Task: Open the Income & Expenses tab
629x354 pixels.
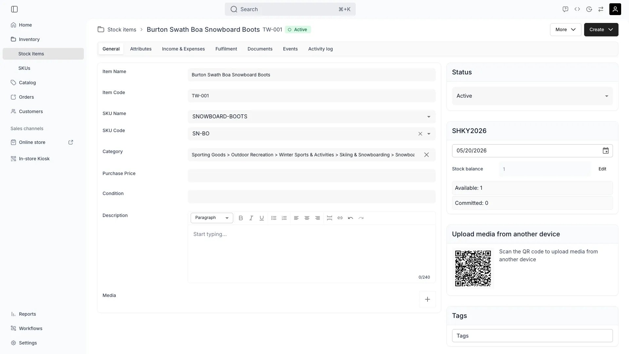Action: click(x=183, y=49)
